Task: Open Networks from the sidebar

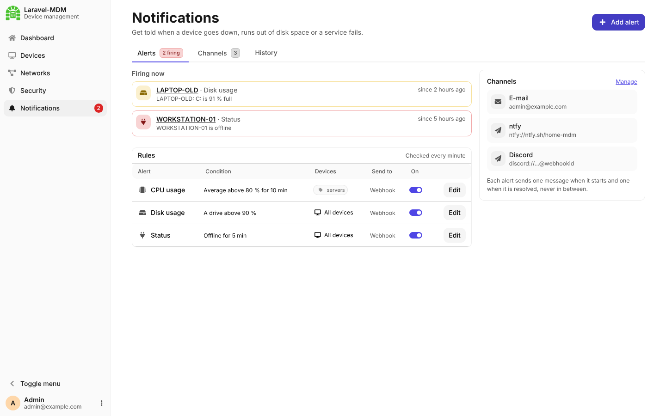Action: coord(55,73)
